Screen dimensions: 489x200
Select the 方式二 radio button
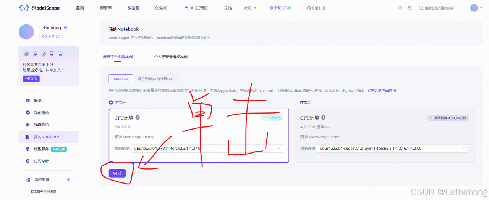(295, 102)
